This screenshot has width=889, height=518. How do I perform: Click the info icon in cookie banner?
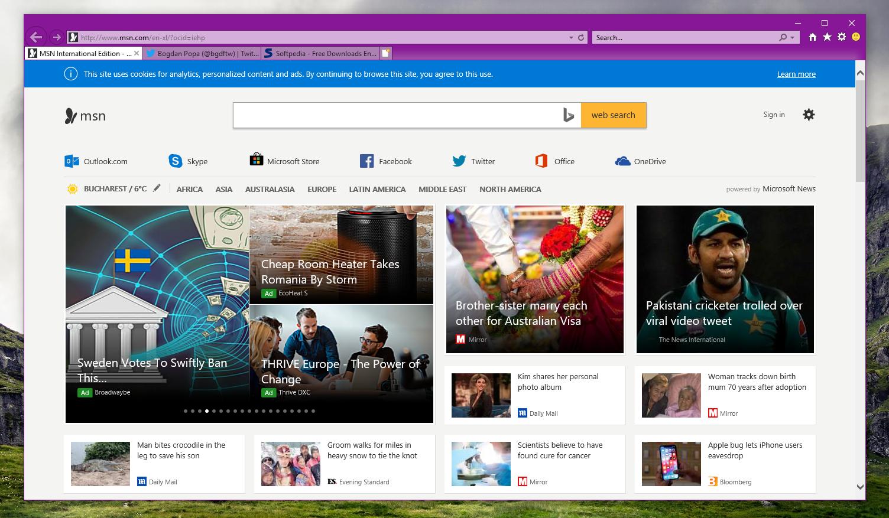[x=70, y=74]
